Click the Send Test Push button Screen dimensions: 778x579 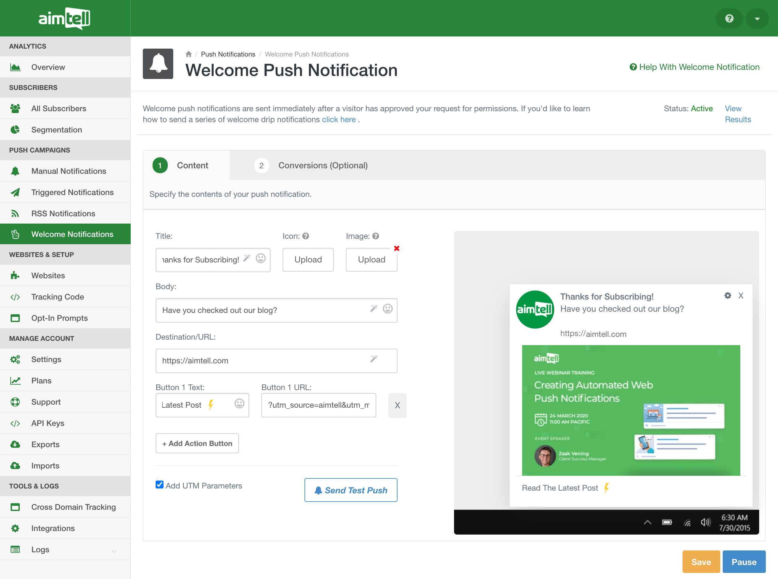pyautogui.click(x=351, y=490)
